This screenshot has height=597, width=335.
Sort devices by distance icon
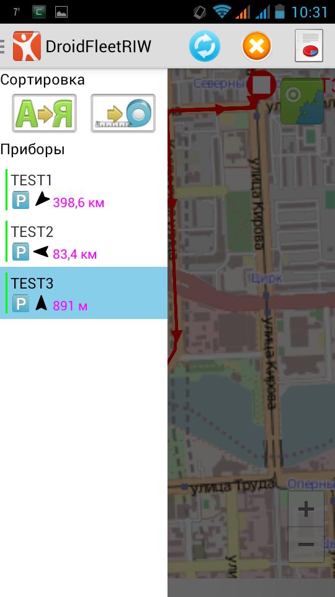123,113
